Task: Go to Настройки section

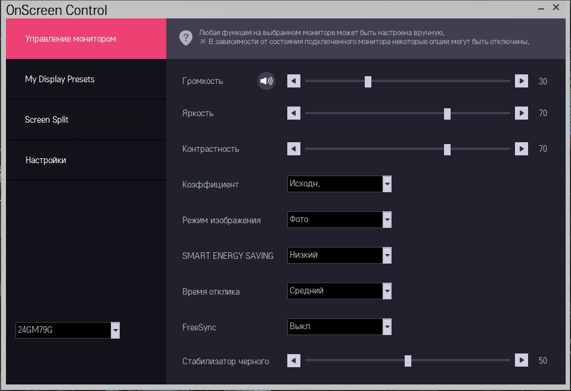Action: 45,160
